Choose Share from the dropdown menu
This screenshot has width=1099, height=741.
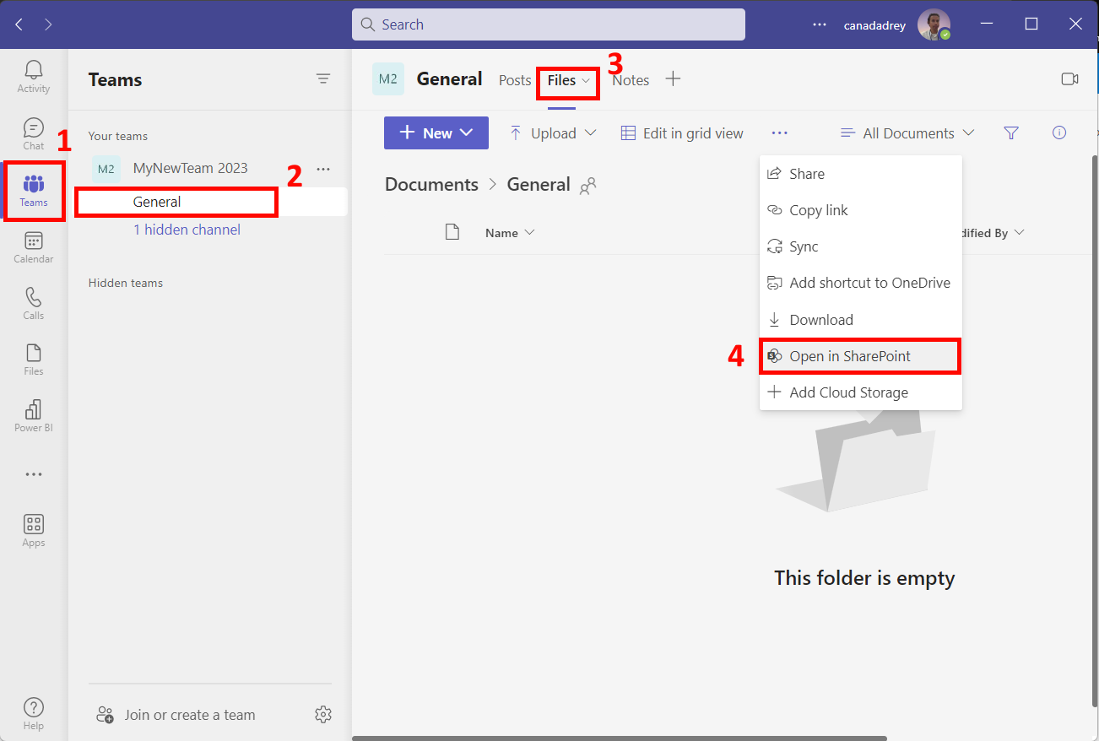(861, 174)
